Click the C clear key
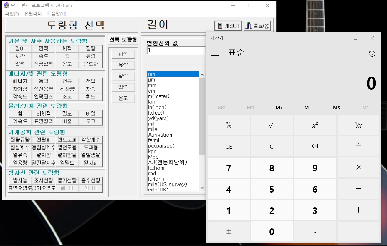 pyautogui.click(x=272, y=146)
